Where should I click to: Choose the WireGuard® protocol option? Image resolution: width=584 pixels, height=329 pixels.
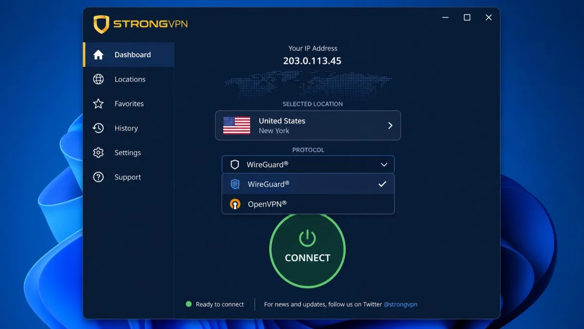pyautogui.click(x=308, y=184)
